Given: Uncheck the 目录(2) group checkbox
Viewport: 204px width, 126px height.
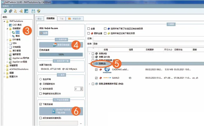Looking at the screenshot, I should (93, 64).
